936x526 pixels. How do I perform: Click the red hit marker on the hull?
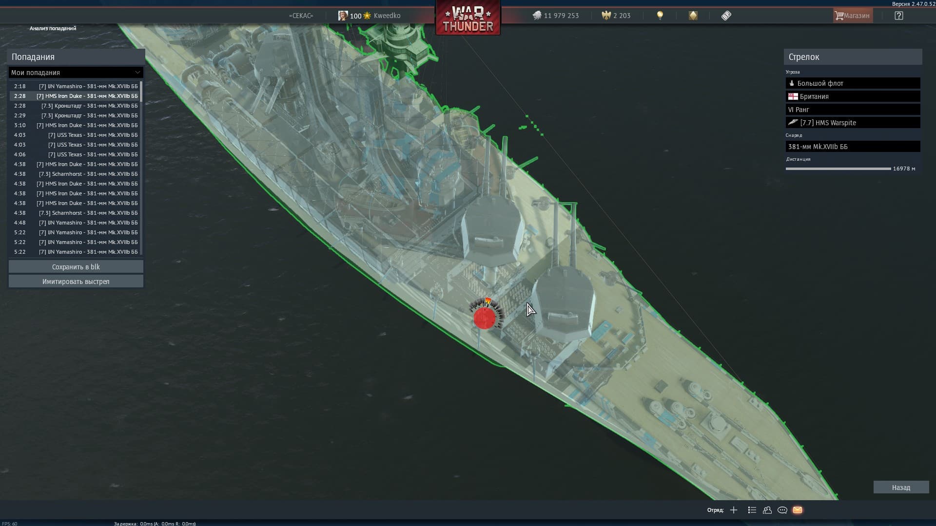(x=484, y=319)
